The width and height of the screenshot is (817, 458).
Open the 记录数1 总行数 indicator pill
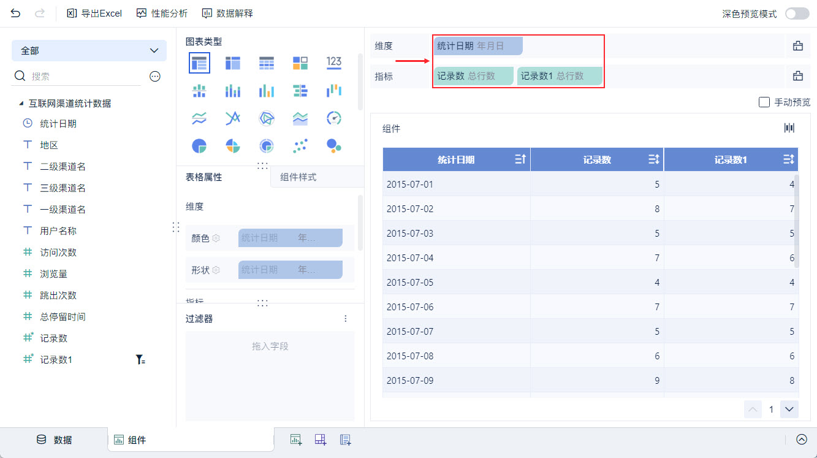(x=560, y=76)
